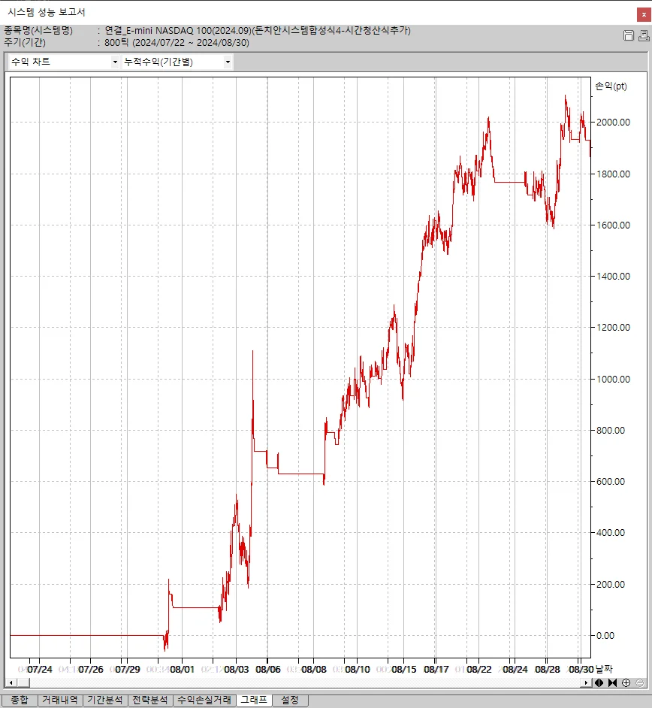Zoom in using the plus circle icon

point(626,682)
